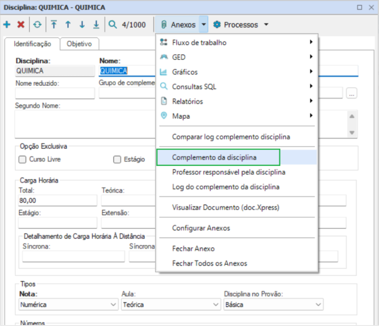
Task: Click the Total carga horária field
Action: pyautogui.click(x=58, y=200)
